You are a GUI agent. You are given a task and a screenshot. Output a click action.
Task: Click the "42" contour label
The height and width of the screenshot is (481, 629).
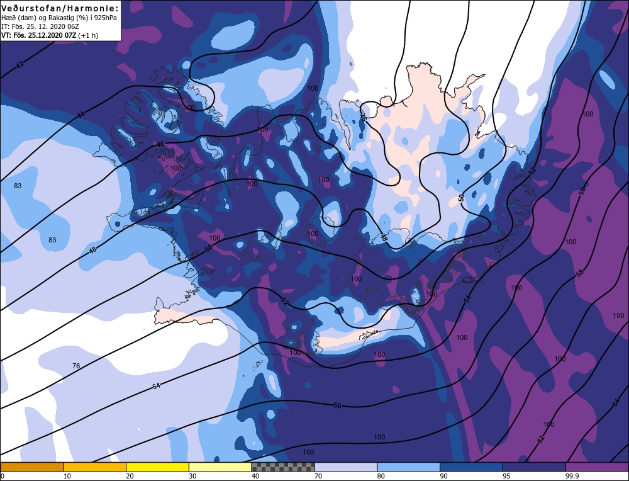click(19, 65)
